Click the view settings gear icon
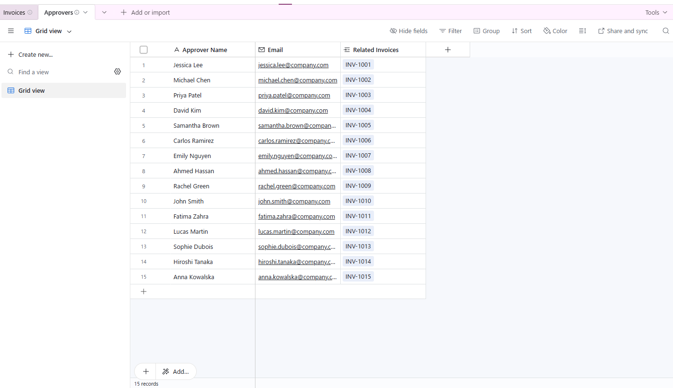This screenshot has height=388, width=673. [x=118, y=71]
